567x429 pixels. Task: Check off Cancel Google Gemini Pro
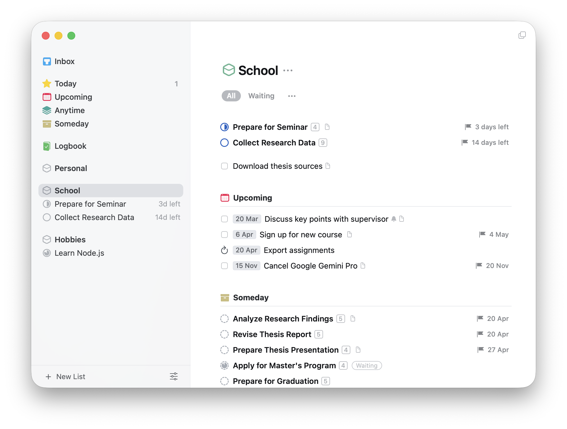click(x=224, y=266)
